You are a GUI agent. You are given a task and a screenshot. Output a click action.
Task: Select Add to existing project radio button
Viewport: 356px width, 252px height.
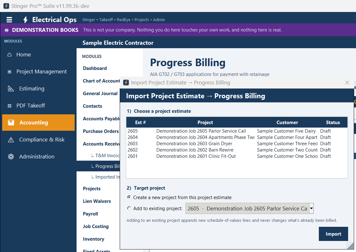point(129,208)
